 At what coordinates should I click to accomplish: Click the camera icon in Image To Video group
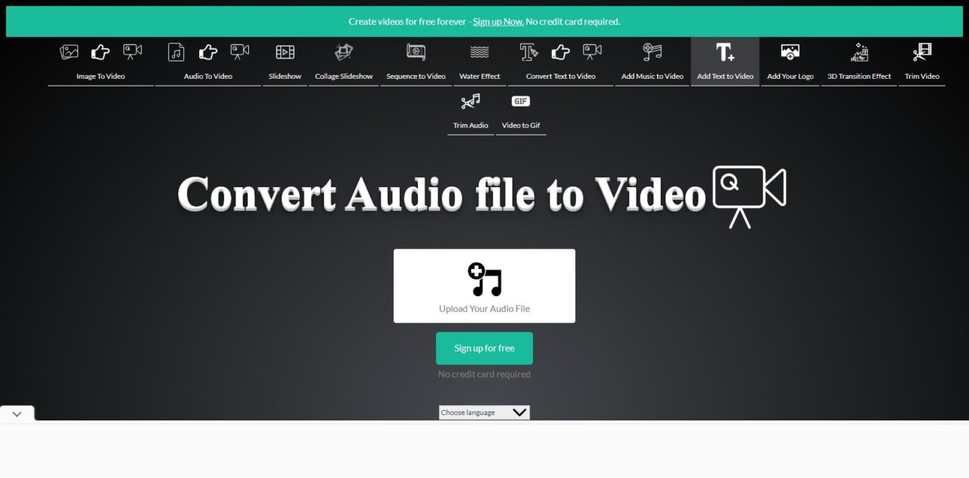click(x=132, y=52)
